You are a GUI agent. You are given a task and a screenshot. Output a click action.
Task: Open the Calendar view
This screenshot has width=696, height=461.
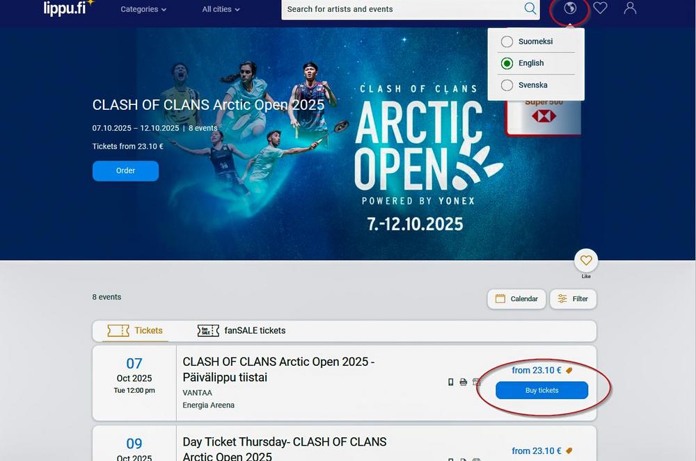tap(516, 299)
